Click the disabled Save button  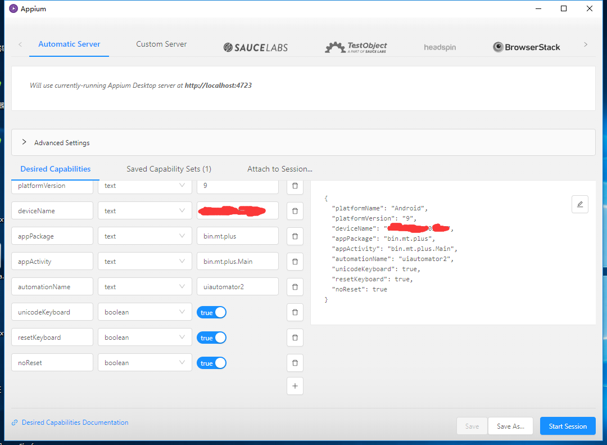pos(472,426)
